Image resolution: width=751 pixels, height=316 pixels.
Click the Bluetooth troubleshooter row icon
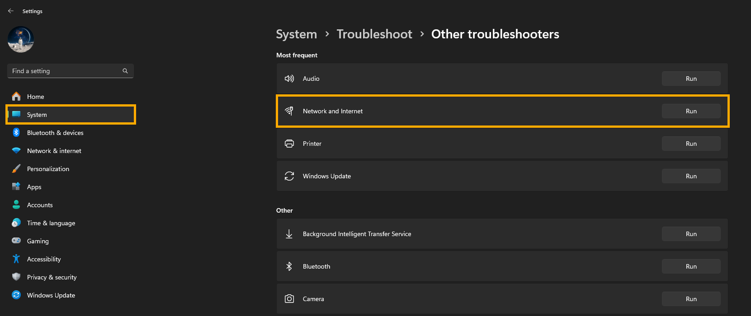pyautogui.click(x=289, y=266)
